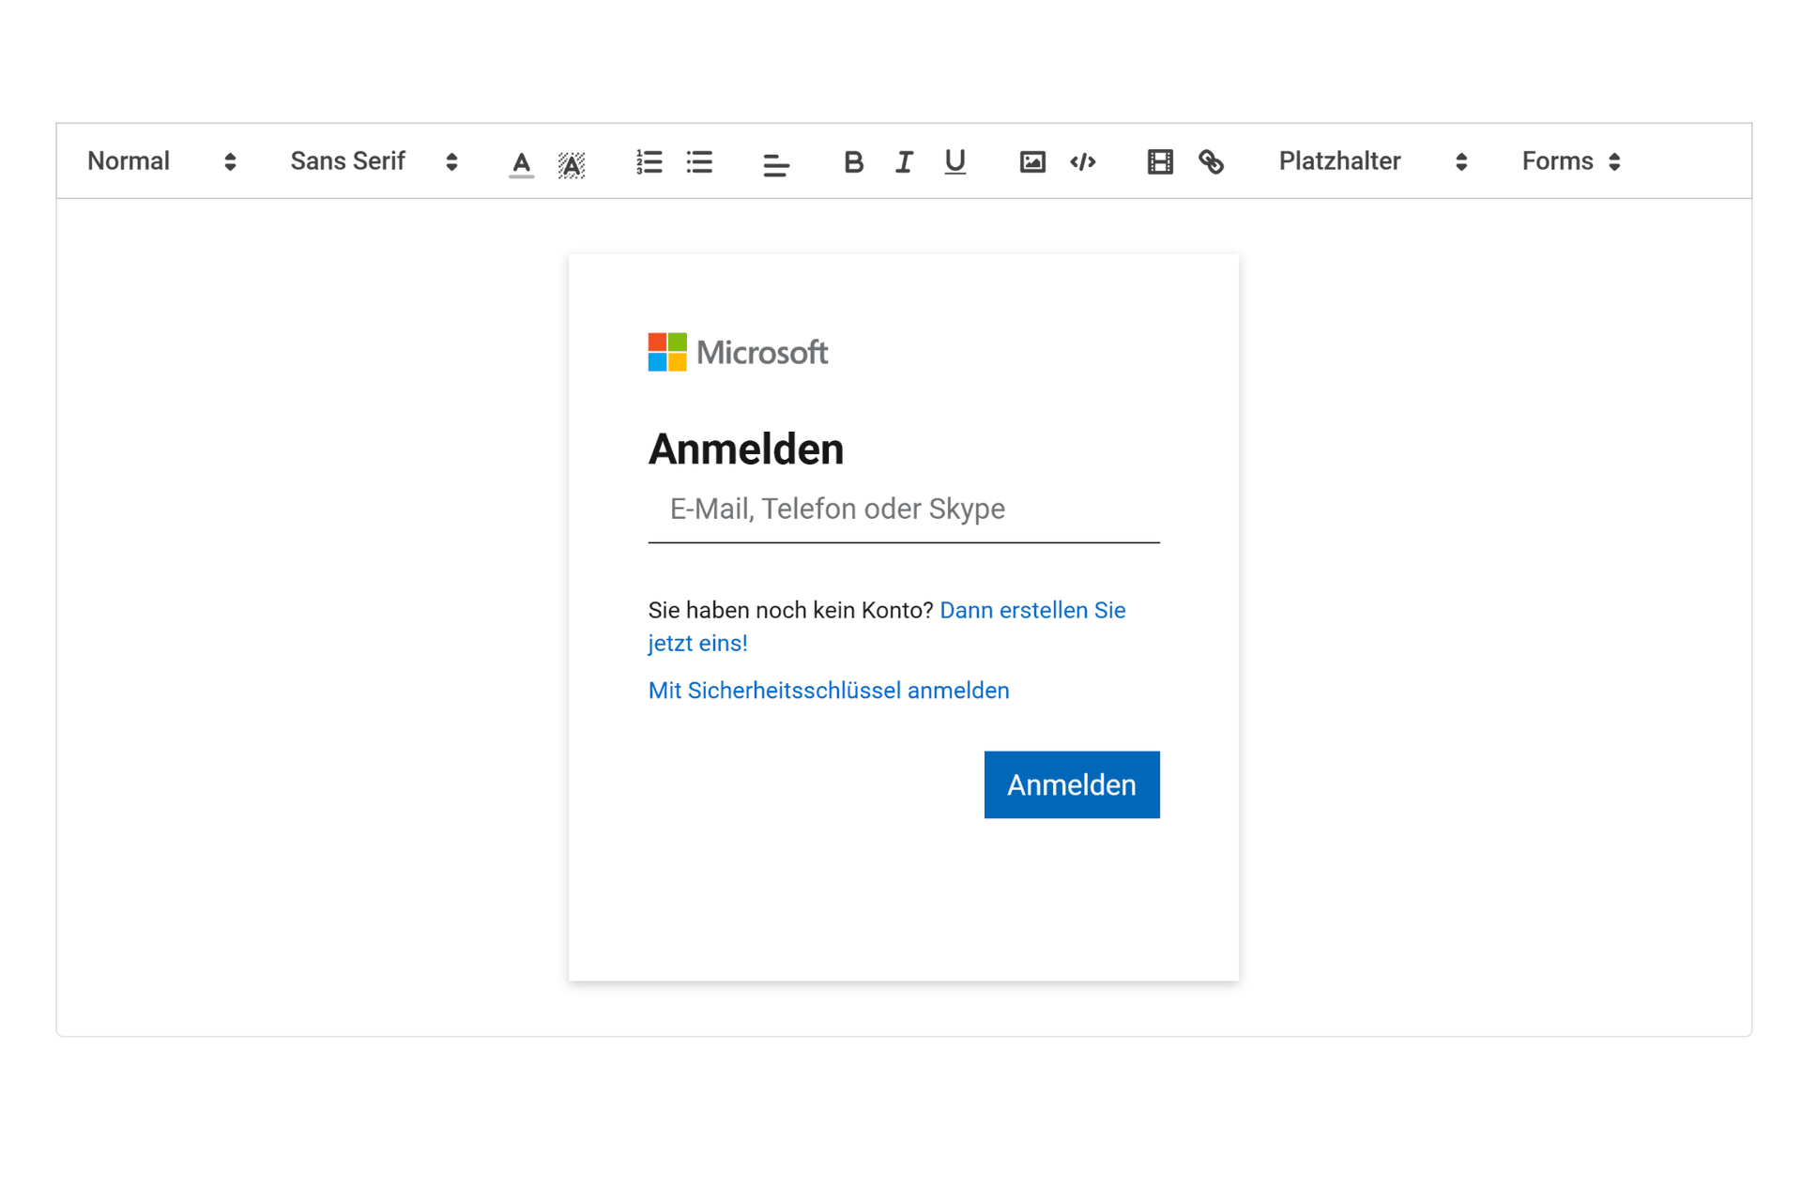Viewport: 1802px width, 1202px height.
Task: Click the blue Anmelden button
Action: (x=1072, y=784)
